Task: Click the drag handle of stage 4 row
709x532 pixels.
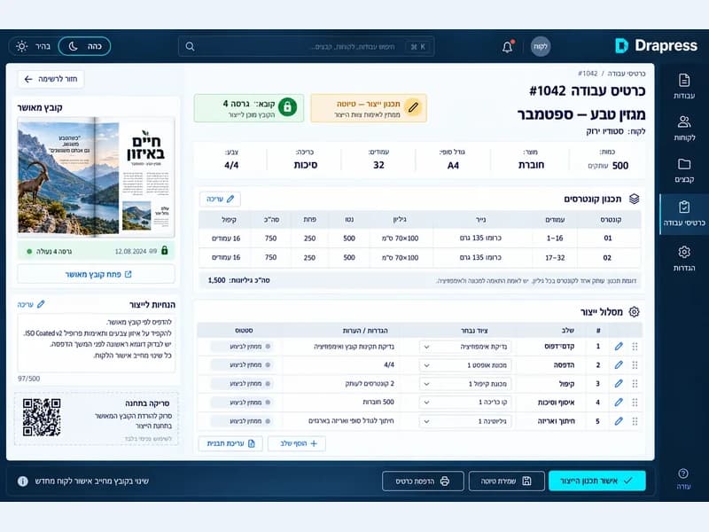Action: pyautogui.click(x=635, y=403)
